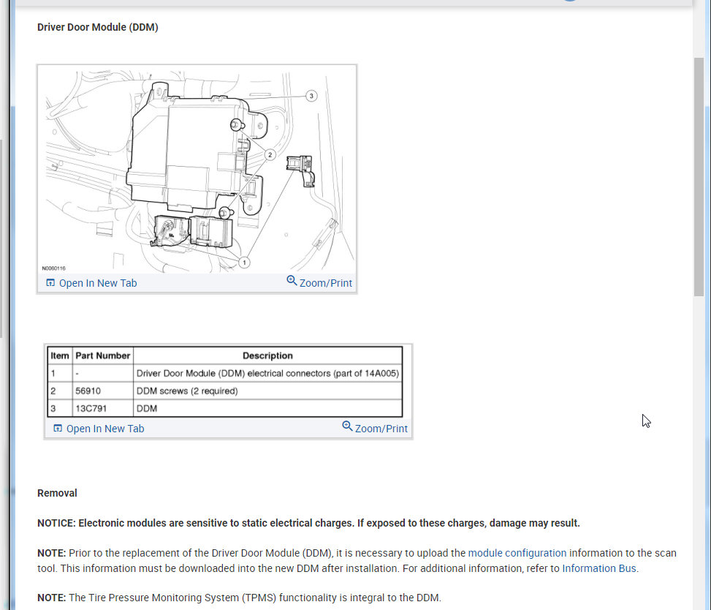Click 'DDM screws (2 required)' description
This screenshot has height=610, width=711.
(x=187, y=391)
